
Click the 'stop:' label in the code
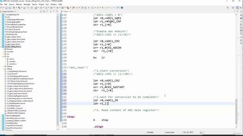coord(71,117)
